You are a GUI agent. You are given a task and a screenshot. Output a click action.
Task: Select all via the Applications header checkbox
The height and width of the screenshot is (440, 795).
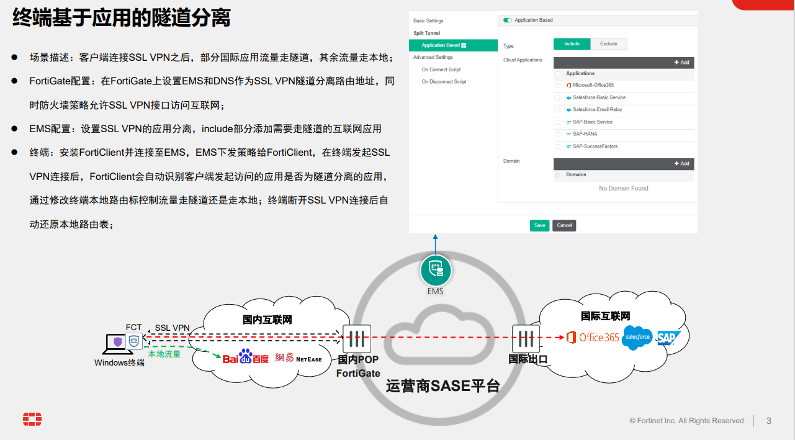tap(557, 74)
